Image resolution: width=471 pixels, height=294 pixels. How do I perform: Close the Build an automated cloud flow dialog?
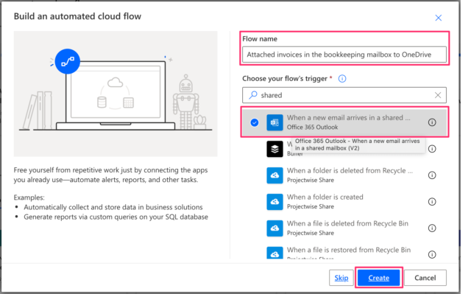pyautogui.click(x=439, y=18)
